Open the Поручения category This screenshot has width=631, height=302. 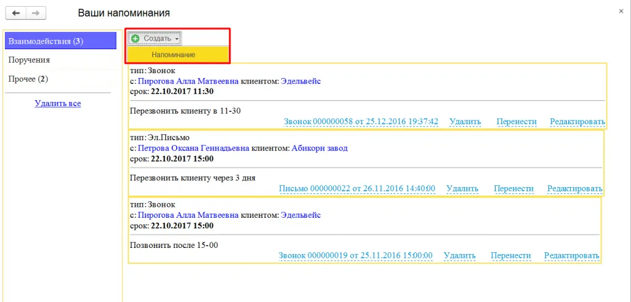29,60
